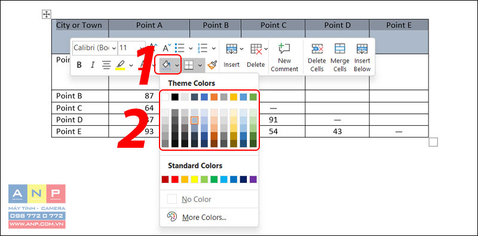478x236 pixels.
Task: Expand the Borders dropdown arrow
Action: click(x=200, y=65)
